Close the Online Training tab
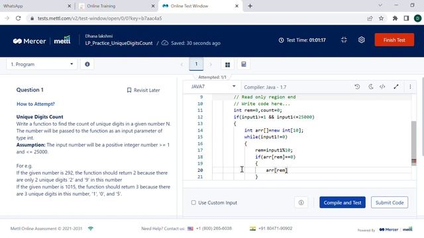The image size is (424, 238). [153, 6]
